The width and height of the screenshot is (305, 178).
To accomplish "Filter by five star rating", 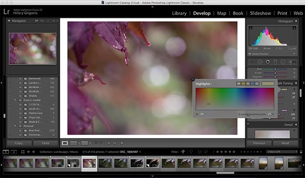I will [234, 152].
